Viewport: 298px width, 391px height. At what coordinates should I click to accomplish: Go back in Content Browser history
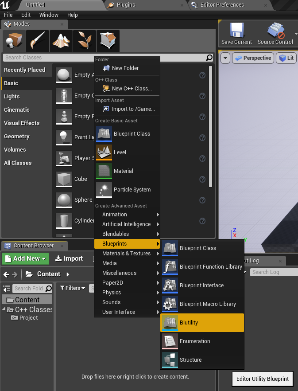click(x=6, y=274)
